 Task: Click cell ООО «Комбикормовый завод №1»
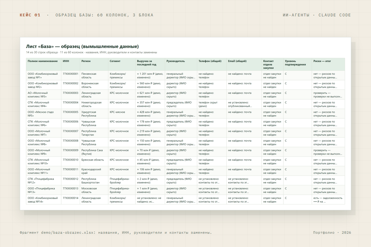click(x=44, y=76)
